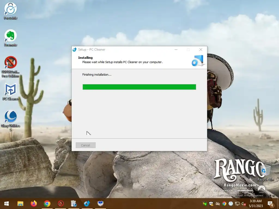
Task: Open the SUPERAntiSpyware Free Edition desktop shortcut
Action: [x=11, y=67]
